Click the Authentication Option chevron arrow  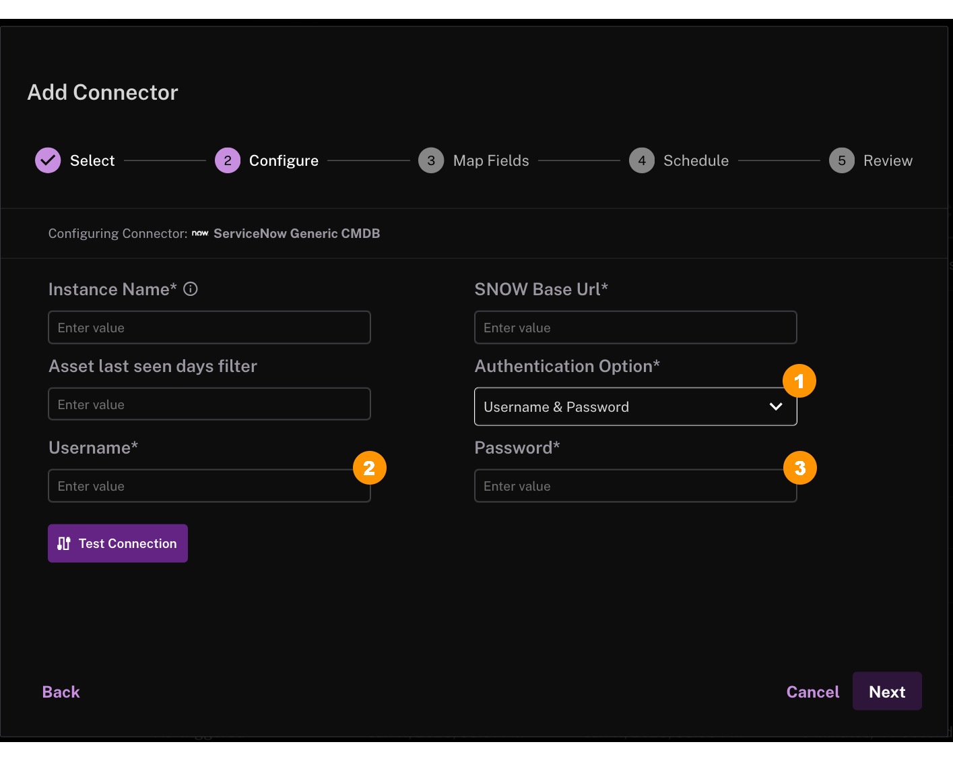click(776, 406)
